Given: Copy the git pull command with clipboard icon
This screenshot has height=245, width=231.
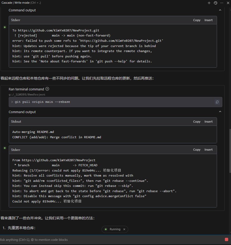Looking at the screenshot, I should (x=217, y=102).
